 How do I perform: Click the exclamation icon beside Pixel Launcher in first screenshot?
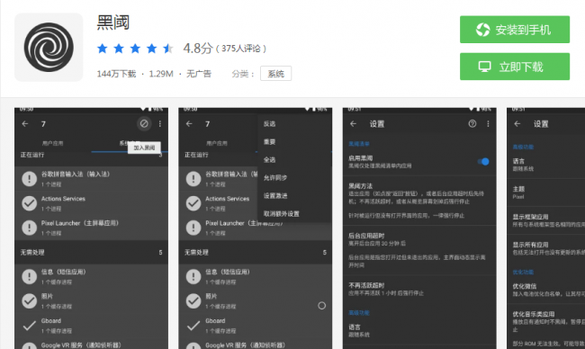(x=29, y=228)
